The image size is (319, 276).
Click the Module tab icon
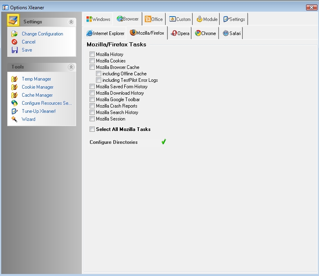tap(200, 19)
